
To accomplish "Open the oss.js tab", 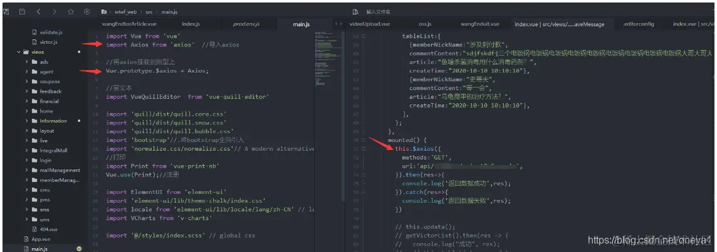I will (x=425, y=24).
